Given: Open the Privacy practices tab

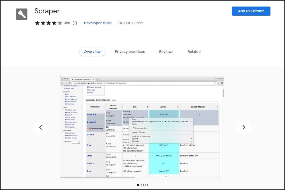Looking at the screenshot, I should (130, 52).
